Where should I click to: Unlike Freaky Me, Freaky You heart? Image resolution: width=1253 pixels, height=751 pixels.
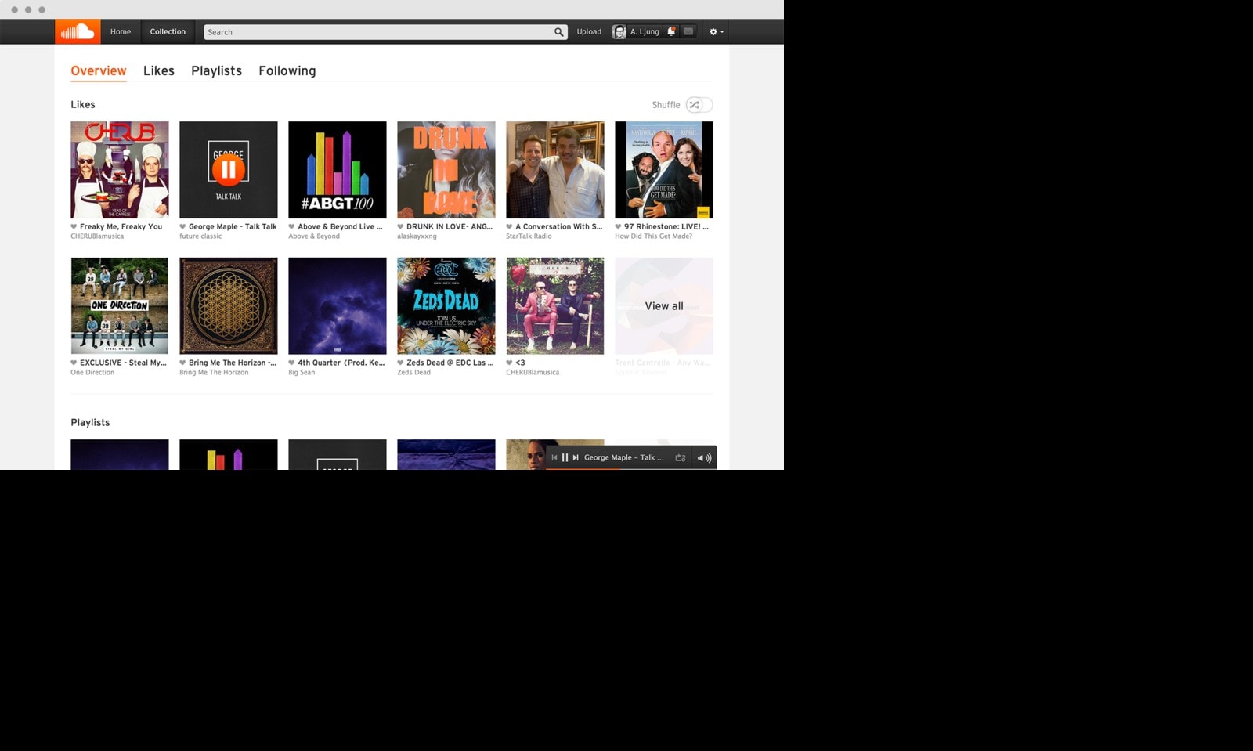[74, 227]
